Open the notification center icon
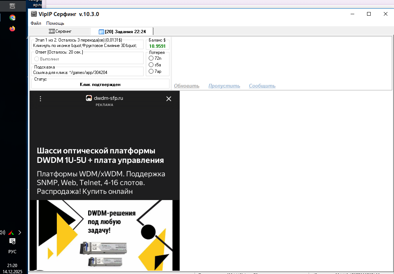Viewport: 394px width, 274px height. coord(12,241)
